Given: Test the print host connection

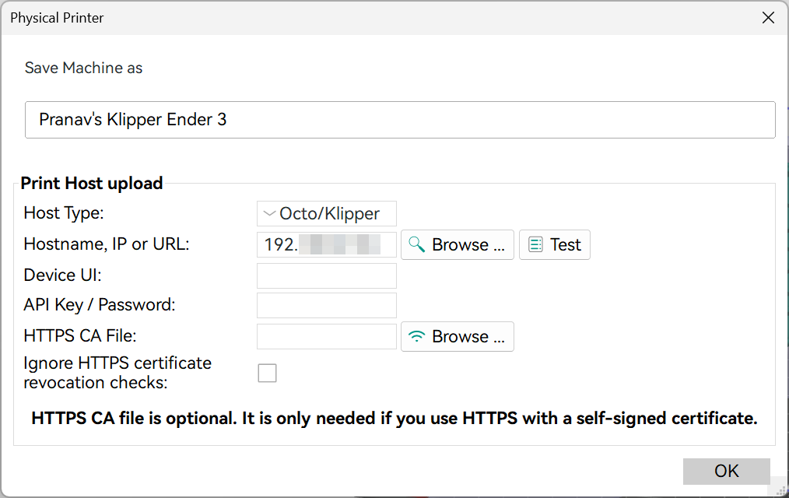Looking at the screenshot, I should pyautogui.click(x=555, y=245).
